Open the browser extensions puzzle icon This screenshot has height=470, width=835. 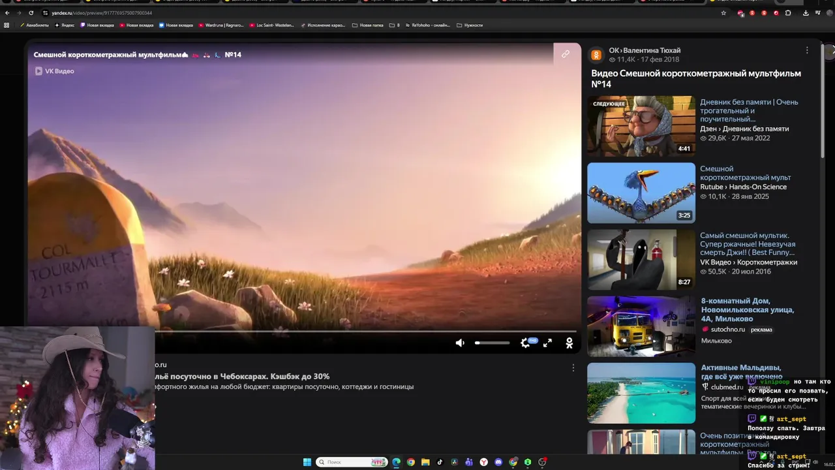788,13
